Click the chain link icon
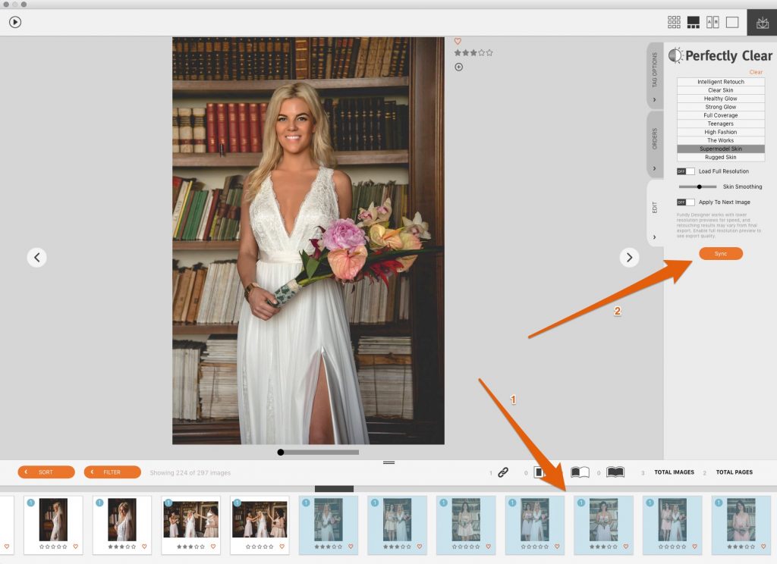This screenshot has width=777, height=564. coord(503,472)
